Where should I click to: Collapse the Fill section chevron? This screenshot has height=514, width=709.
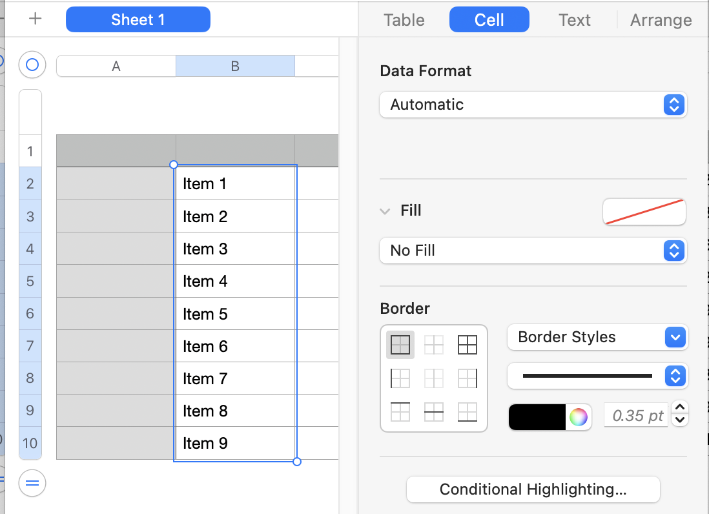[385, 211]
